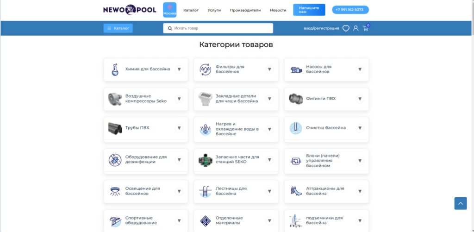Expand the Спортивные оборудование category
474x232 pixels.
tap(179, 221)
